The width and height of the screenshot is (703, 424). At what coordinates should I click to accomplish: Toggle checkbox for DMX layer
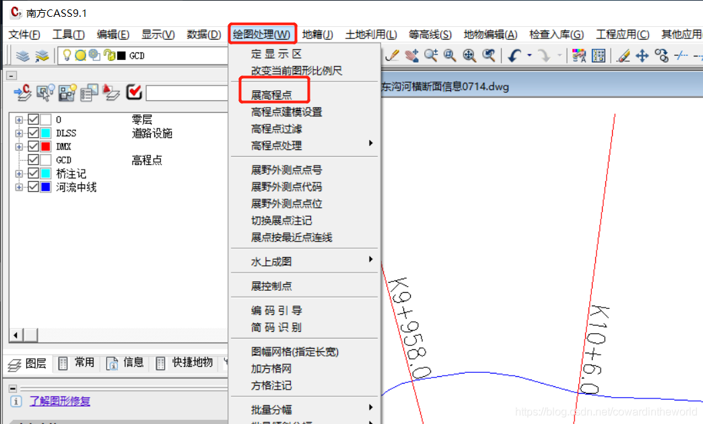(x=33, y=146)
